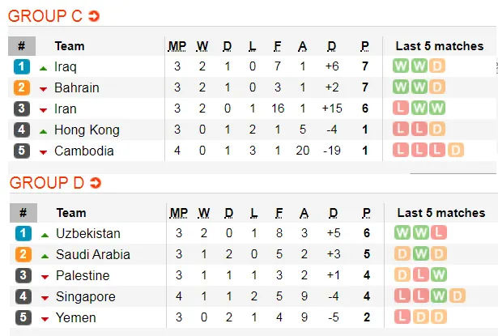Click Iraq's rank 1 position badge

(22, 66)
